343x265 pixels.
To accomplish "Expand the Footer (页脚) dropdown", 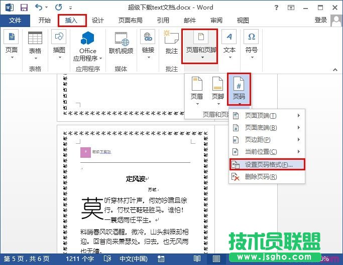I will (217, 89).
